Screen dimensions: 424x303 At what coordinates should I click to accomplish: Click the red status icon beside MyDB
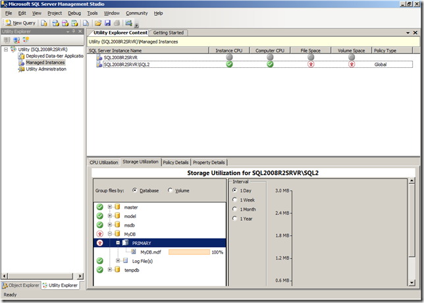coord(99,234)
